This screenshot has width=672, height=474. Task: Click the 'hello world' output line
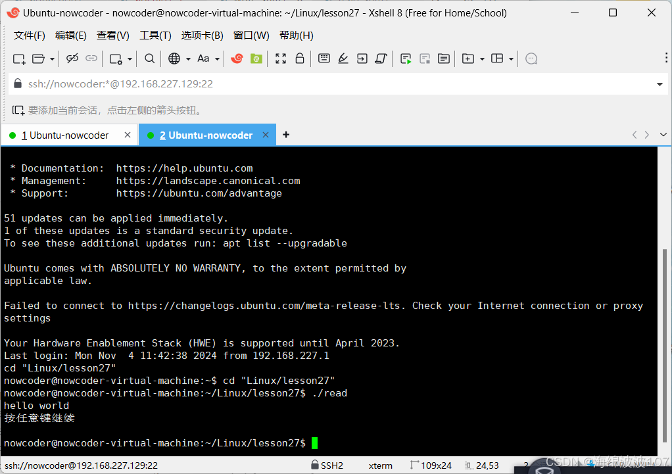click(x=36, y=406)
